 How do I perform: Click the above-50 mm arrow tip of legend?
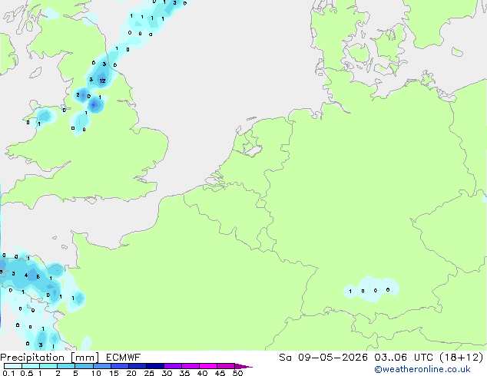[243, 366]
